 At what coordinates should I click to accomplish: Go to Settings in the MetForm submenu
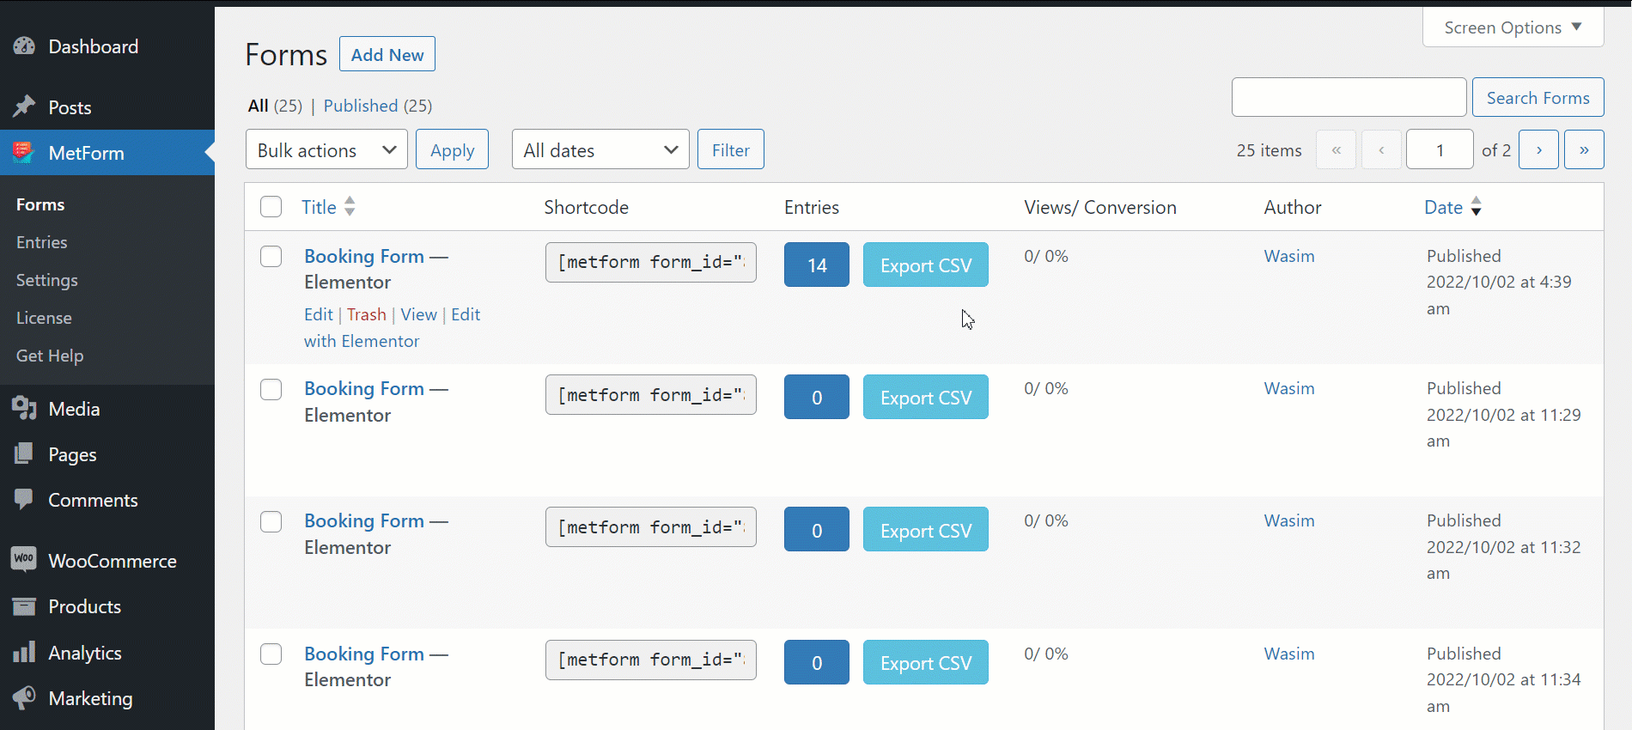(x=46, y=280)
